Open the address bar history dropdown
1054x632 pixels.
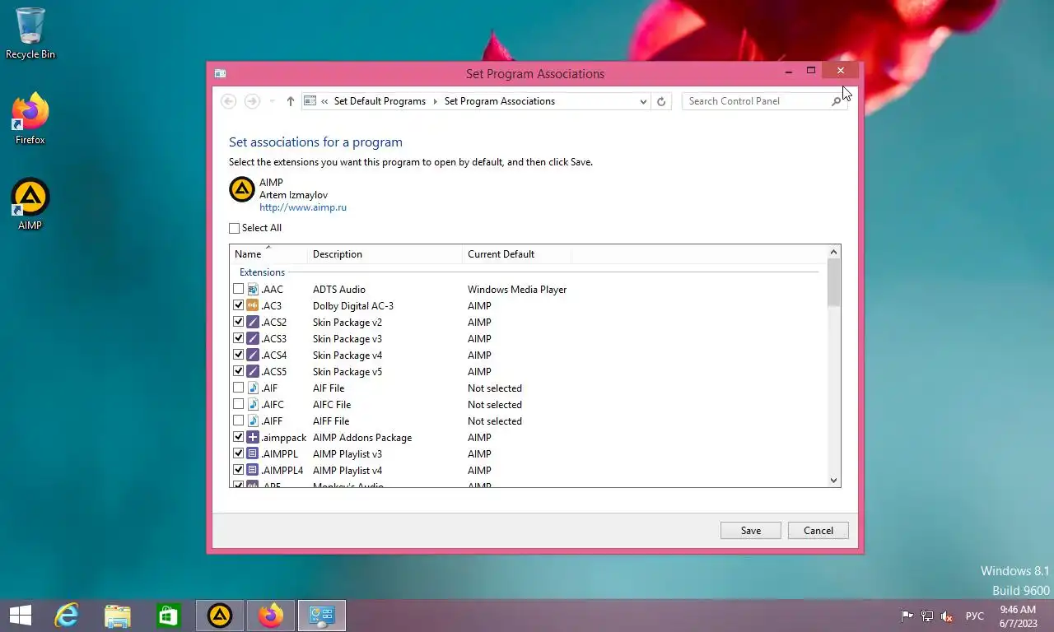pos(643,101)
